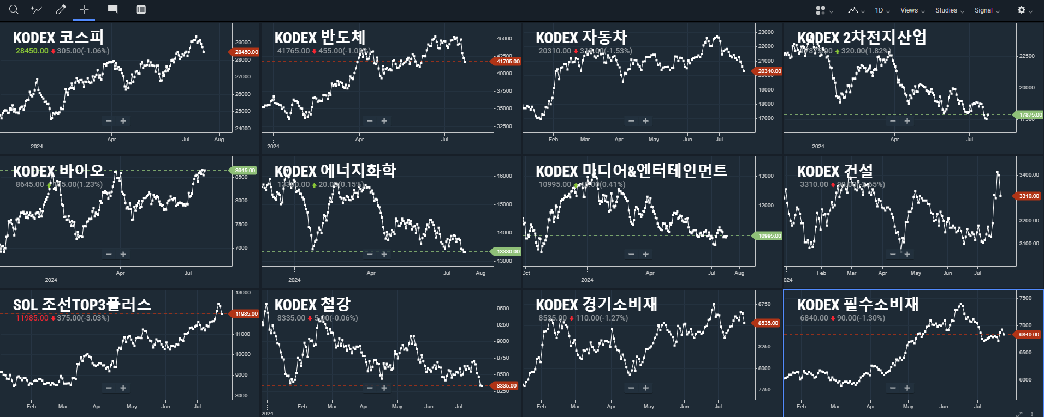Open the Signal menu

click(987, 10)
